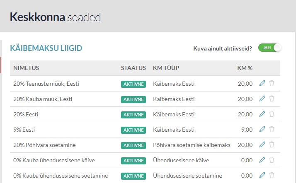
Task: Delete the 20% Põhivara soetamine row
Action: pyautogui.click(x=272, y=144)
